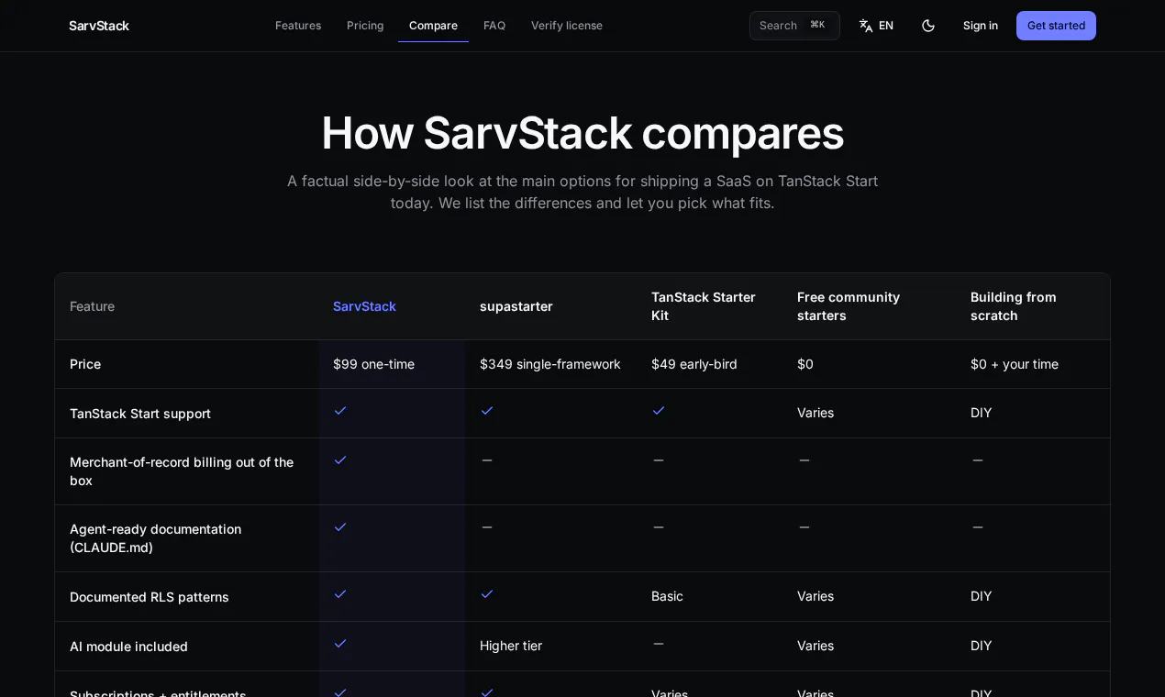Click the Get started button
Viewport: 1165px width, 697px height.
(x=1056, y=26)
